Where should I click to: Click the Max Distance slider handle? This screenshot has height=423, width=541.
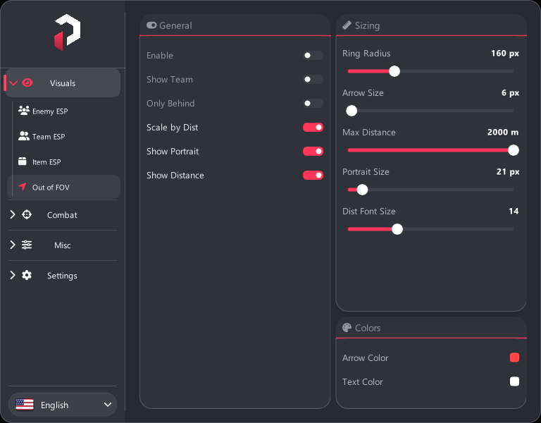point(514,150)
